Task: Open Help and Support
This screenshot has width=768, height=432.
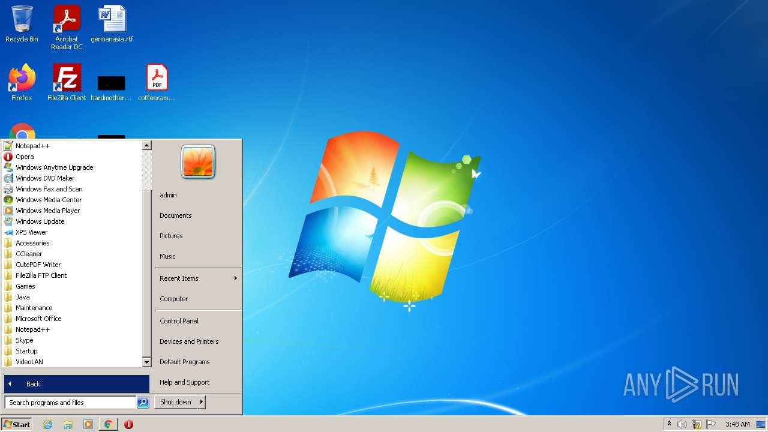Action: pos(198,382)
